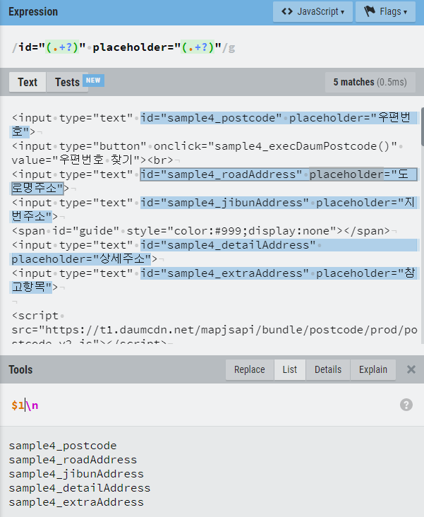Select the Replace tool tab
Image resolution: width=424 pixels, height=517 pixels.
(250, 369)
